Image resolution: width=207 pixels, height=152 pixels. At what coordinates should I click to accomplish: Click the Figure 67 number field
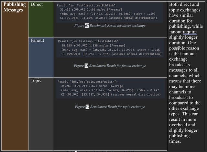point(87,25)
